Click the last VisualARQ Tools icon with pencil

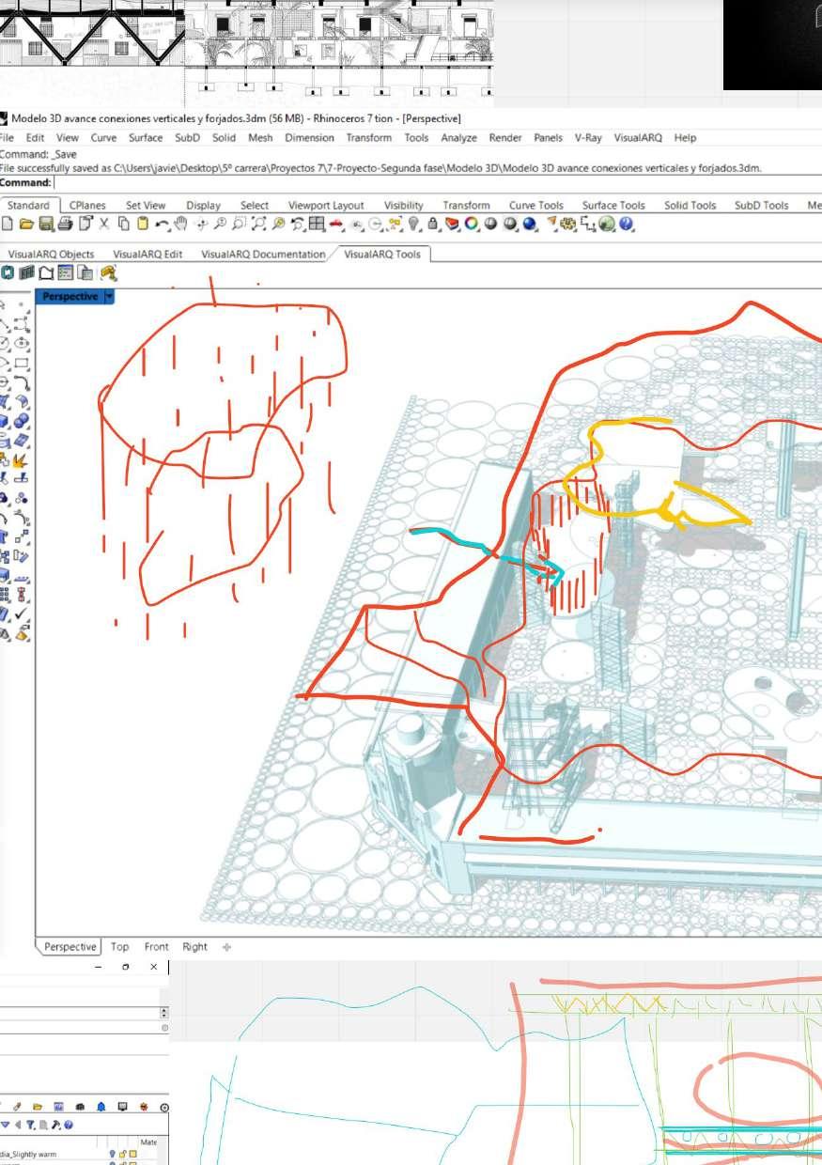click(109, 273)
